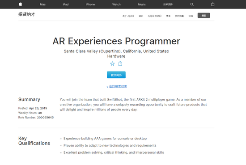Screen dimensions: 246x165
Task: Click the Apple logo in the navigation bar
Action: point(21,4)
